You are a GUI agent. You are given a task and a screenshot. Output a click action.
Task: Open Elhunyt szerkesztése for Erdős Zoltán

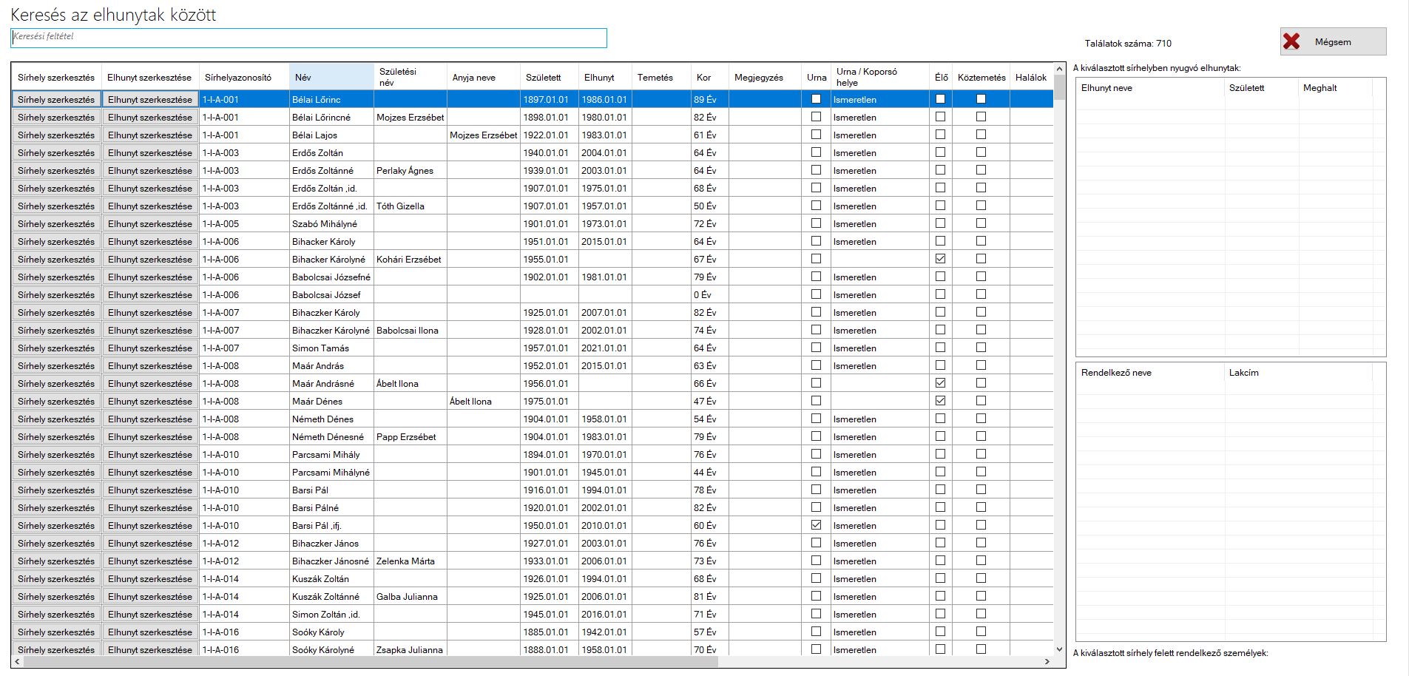149,153
